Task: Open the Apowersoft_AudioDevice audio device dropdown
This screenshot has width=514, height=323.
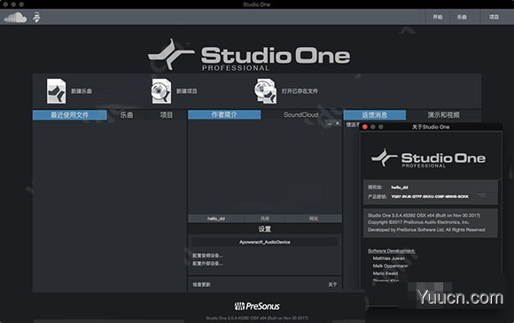Action: (x=265, y=242)
